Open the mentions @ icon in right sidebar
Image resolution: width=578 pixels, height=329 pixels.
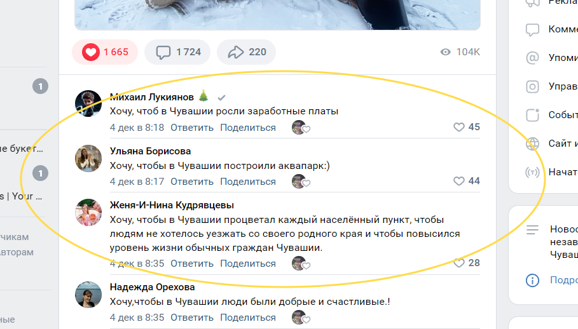click(532, 58)
